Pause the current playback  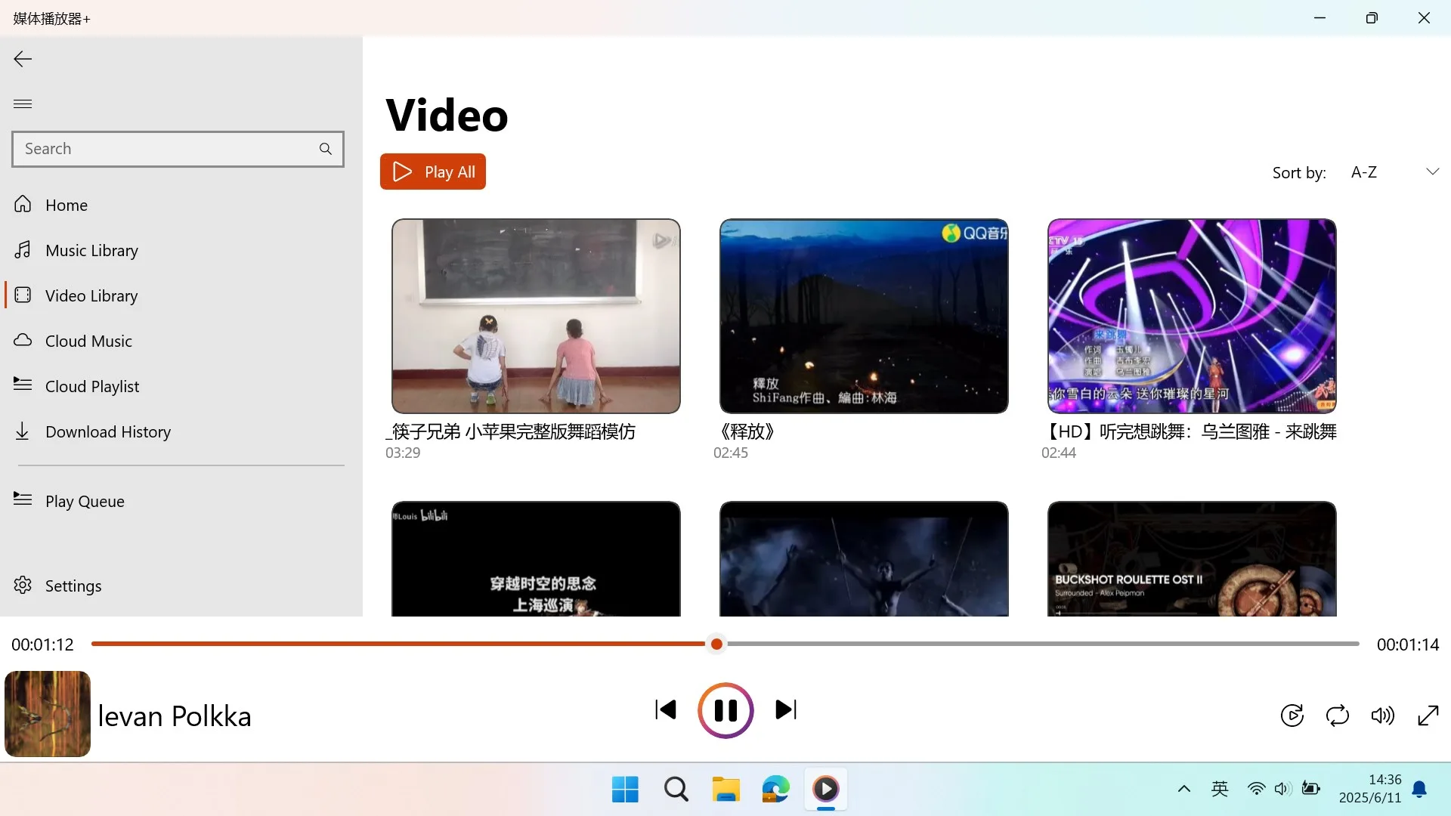[x=725, y=710]
